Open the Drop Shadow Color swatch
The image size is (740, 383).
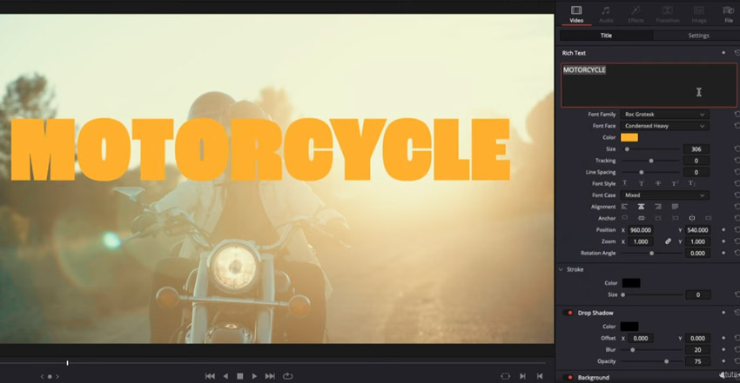point(629,327)
